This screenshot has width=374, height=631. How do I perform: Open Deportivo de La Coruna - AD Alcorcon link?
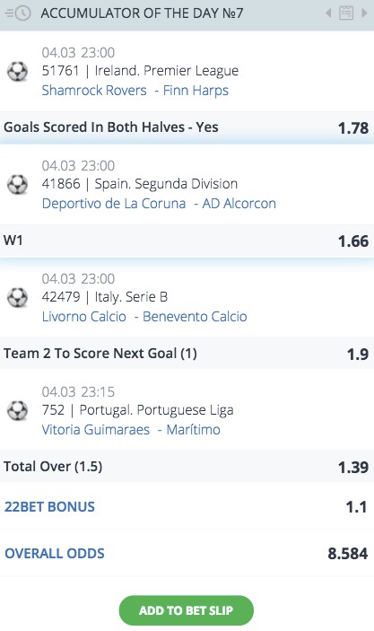(159, 204)
